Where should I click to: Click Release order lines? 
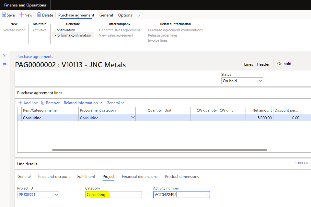click(x=163, y=35)
